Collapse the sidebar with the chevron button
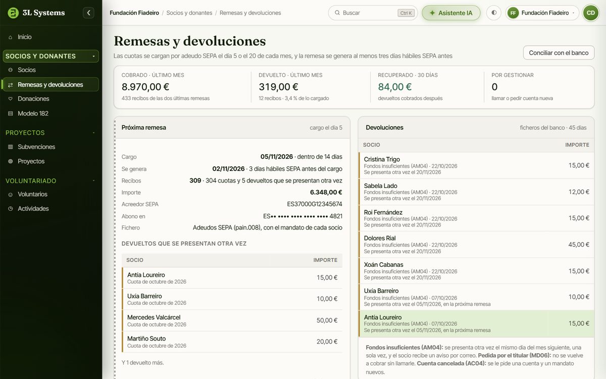 [88, 13]
